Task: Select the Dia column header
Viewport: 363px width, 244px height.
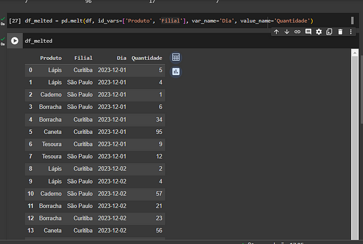Action: [x=122, y=58]
